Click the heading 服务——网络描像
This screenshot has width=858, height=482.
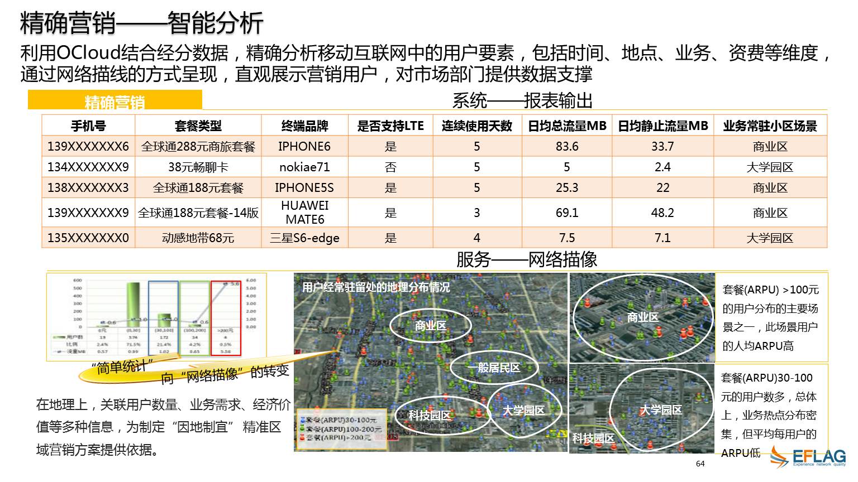point(527,259)
